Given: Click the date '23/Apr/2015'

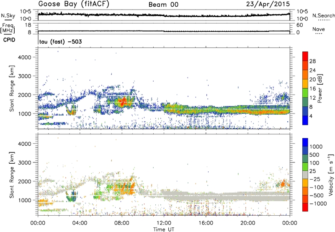Looking at the screenshot, I should coord(268,4).
